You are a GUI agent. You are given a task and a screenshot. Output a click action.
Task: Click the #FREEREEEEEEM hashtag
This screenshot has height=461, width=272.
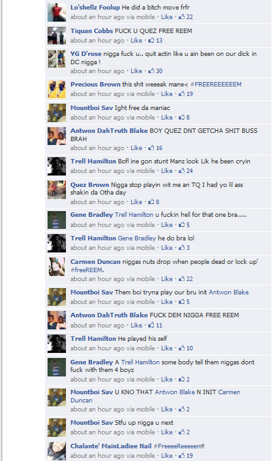[216, 85]
